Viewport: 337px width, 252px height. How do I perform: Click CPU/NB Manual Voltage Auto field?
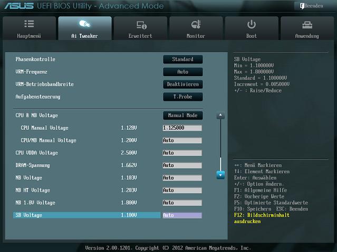[182, 140]
